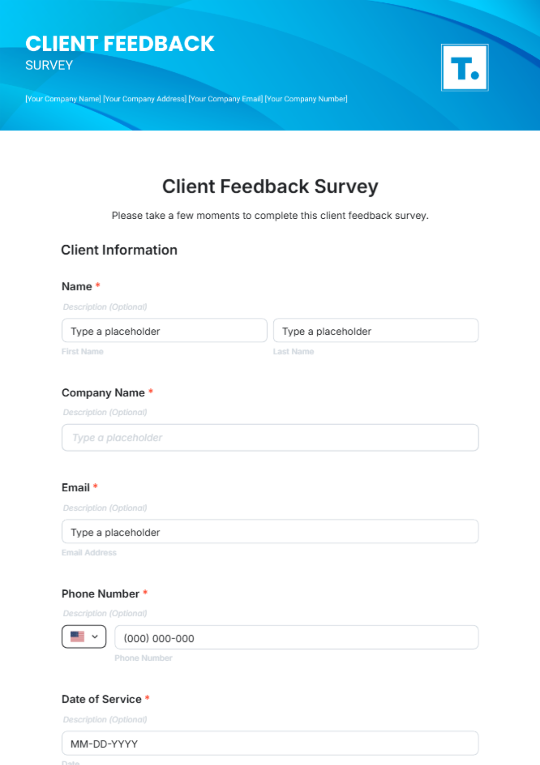Click the Email Address input field
The width and height of the screenshot is (540, 765).
click(270, 531)
